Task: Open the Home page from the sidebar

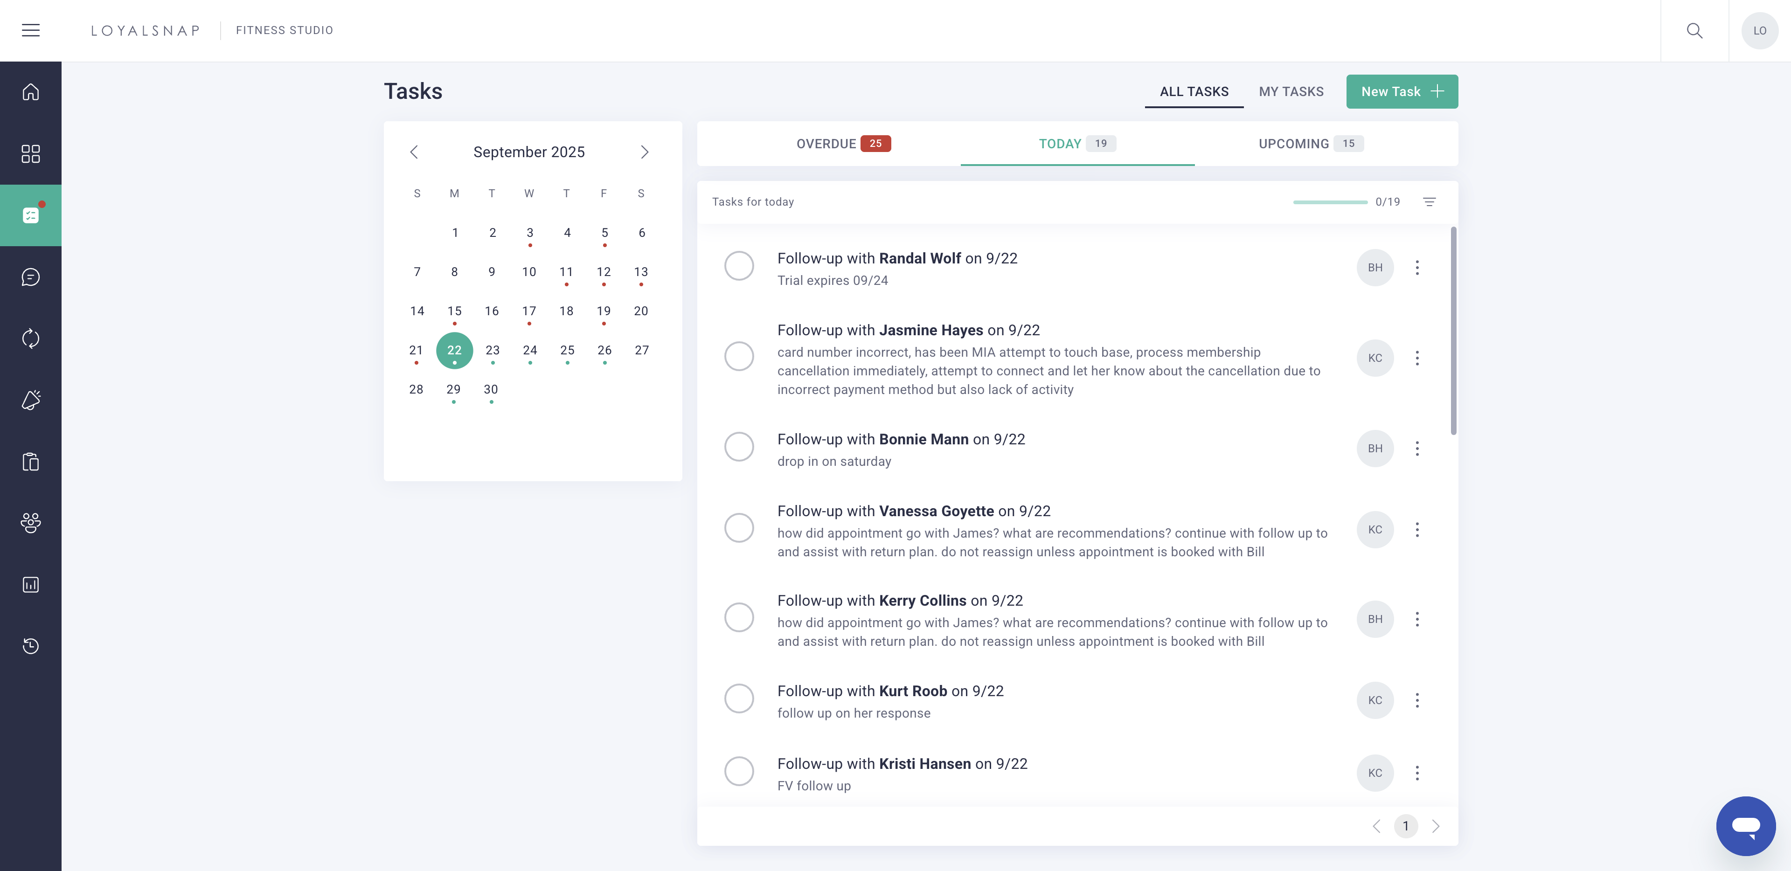Action: pyautogui.click(x=31, y=92)
